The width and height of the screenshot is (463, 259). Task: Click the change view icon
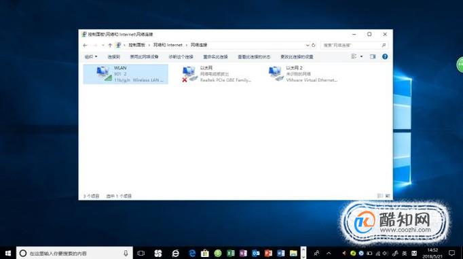[x=354, y=56]
